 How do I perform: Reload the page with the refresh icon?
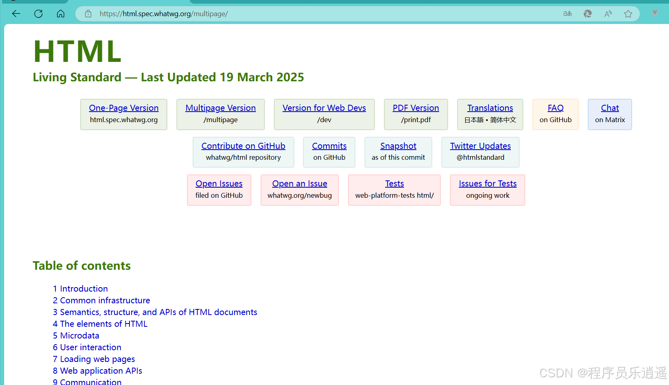[38, 14]
